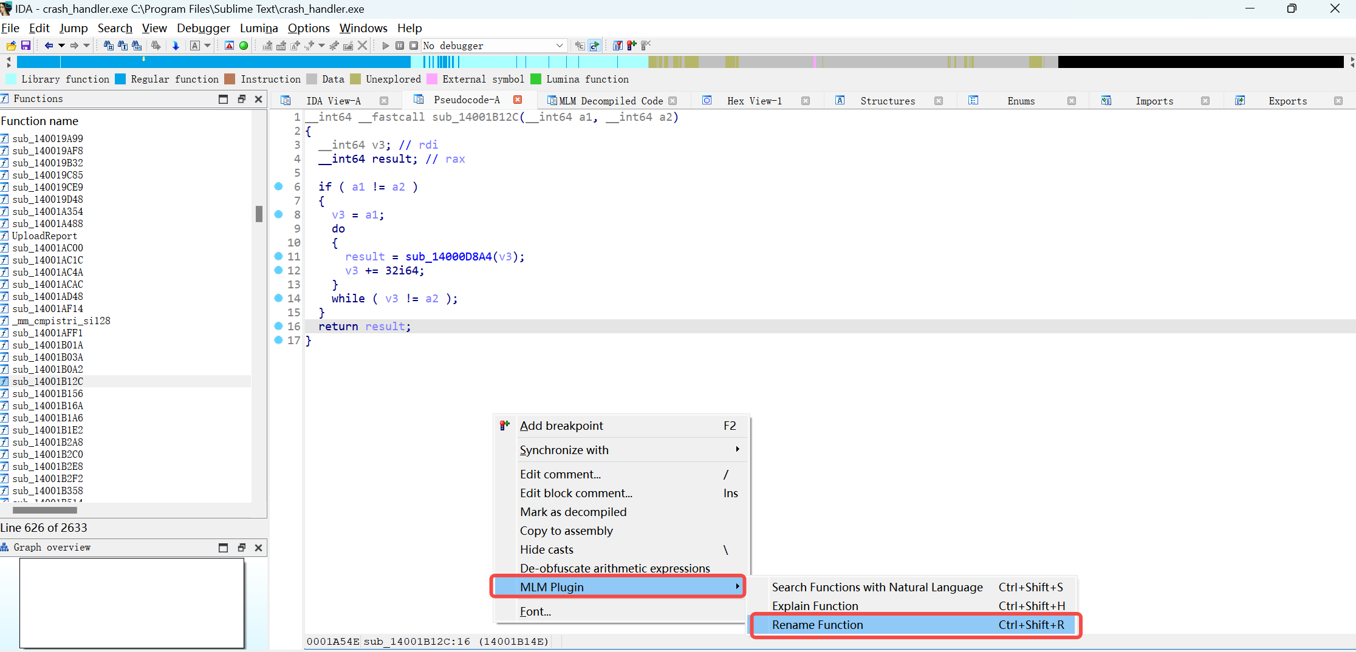Open the No debugger selection dropdown
Viewport: 1356px width, 652px height.
[495, 46]
